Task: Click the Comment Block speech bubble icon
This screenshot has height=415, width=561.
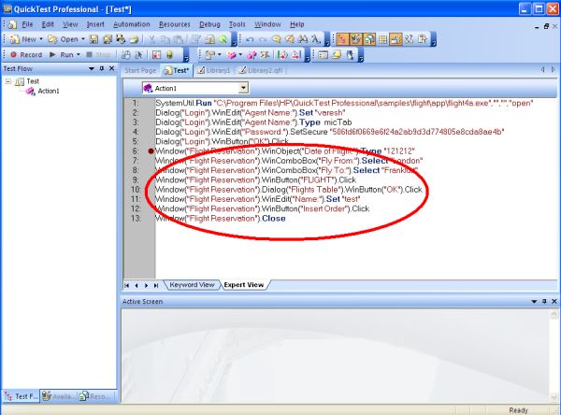Action: point(276,39)
